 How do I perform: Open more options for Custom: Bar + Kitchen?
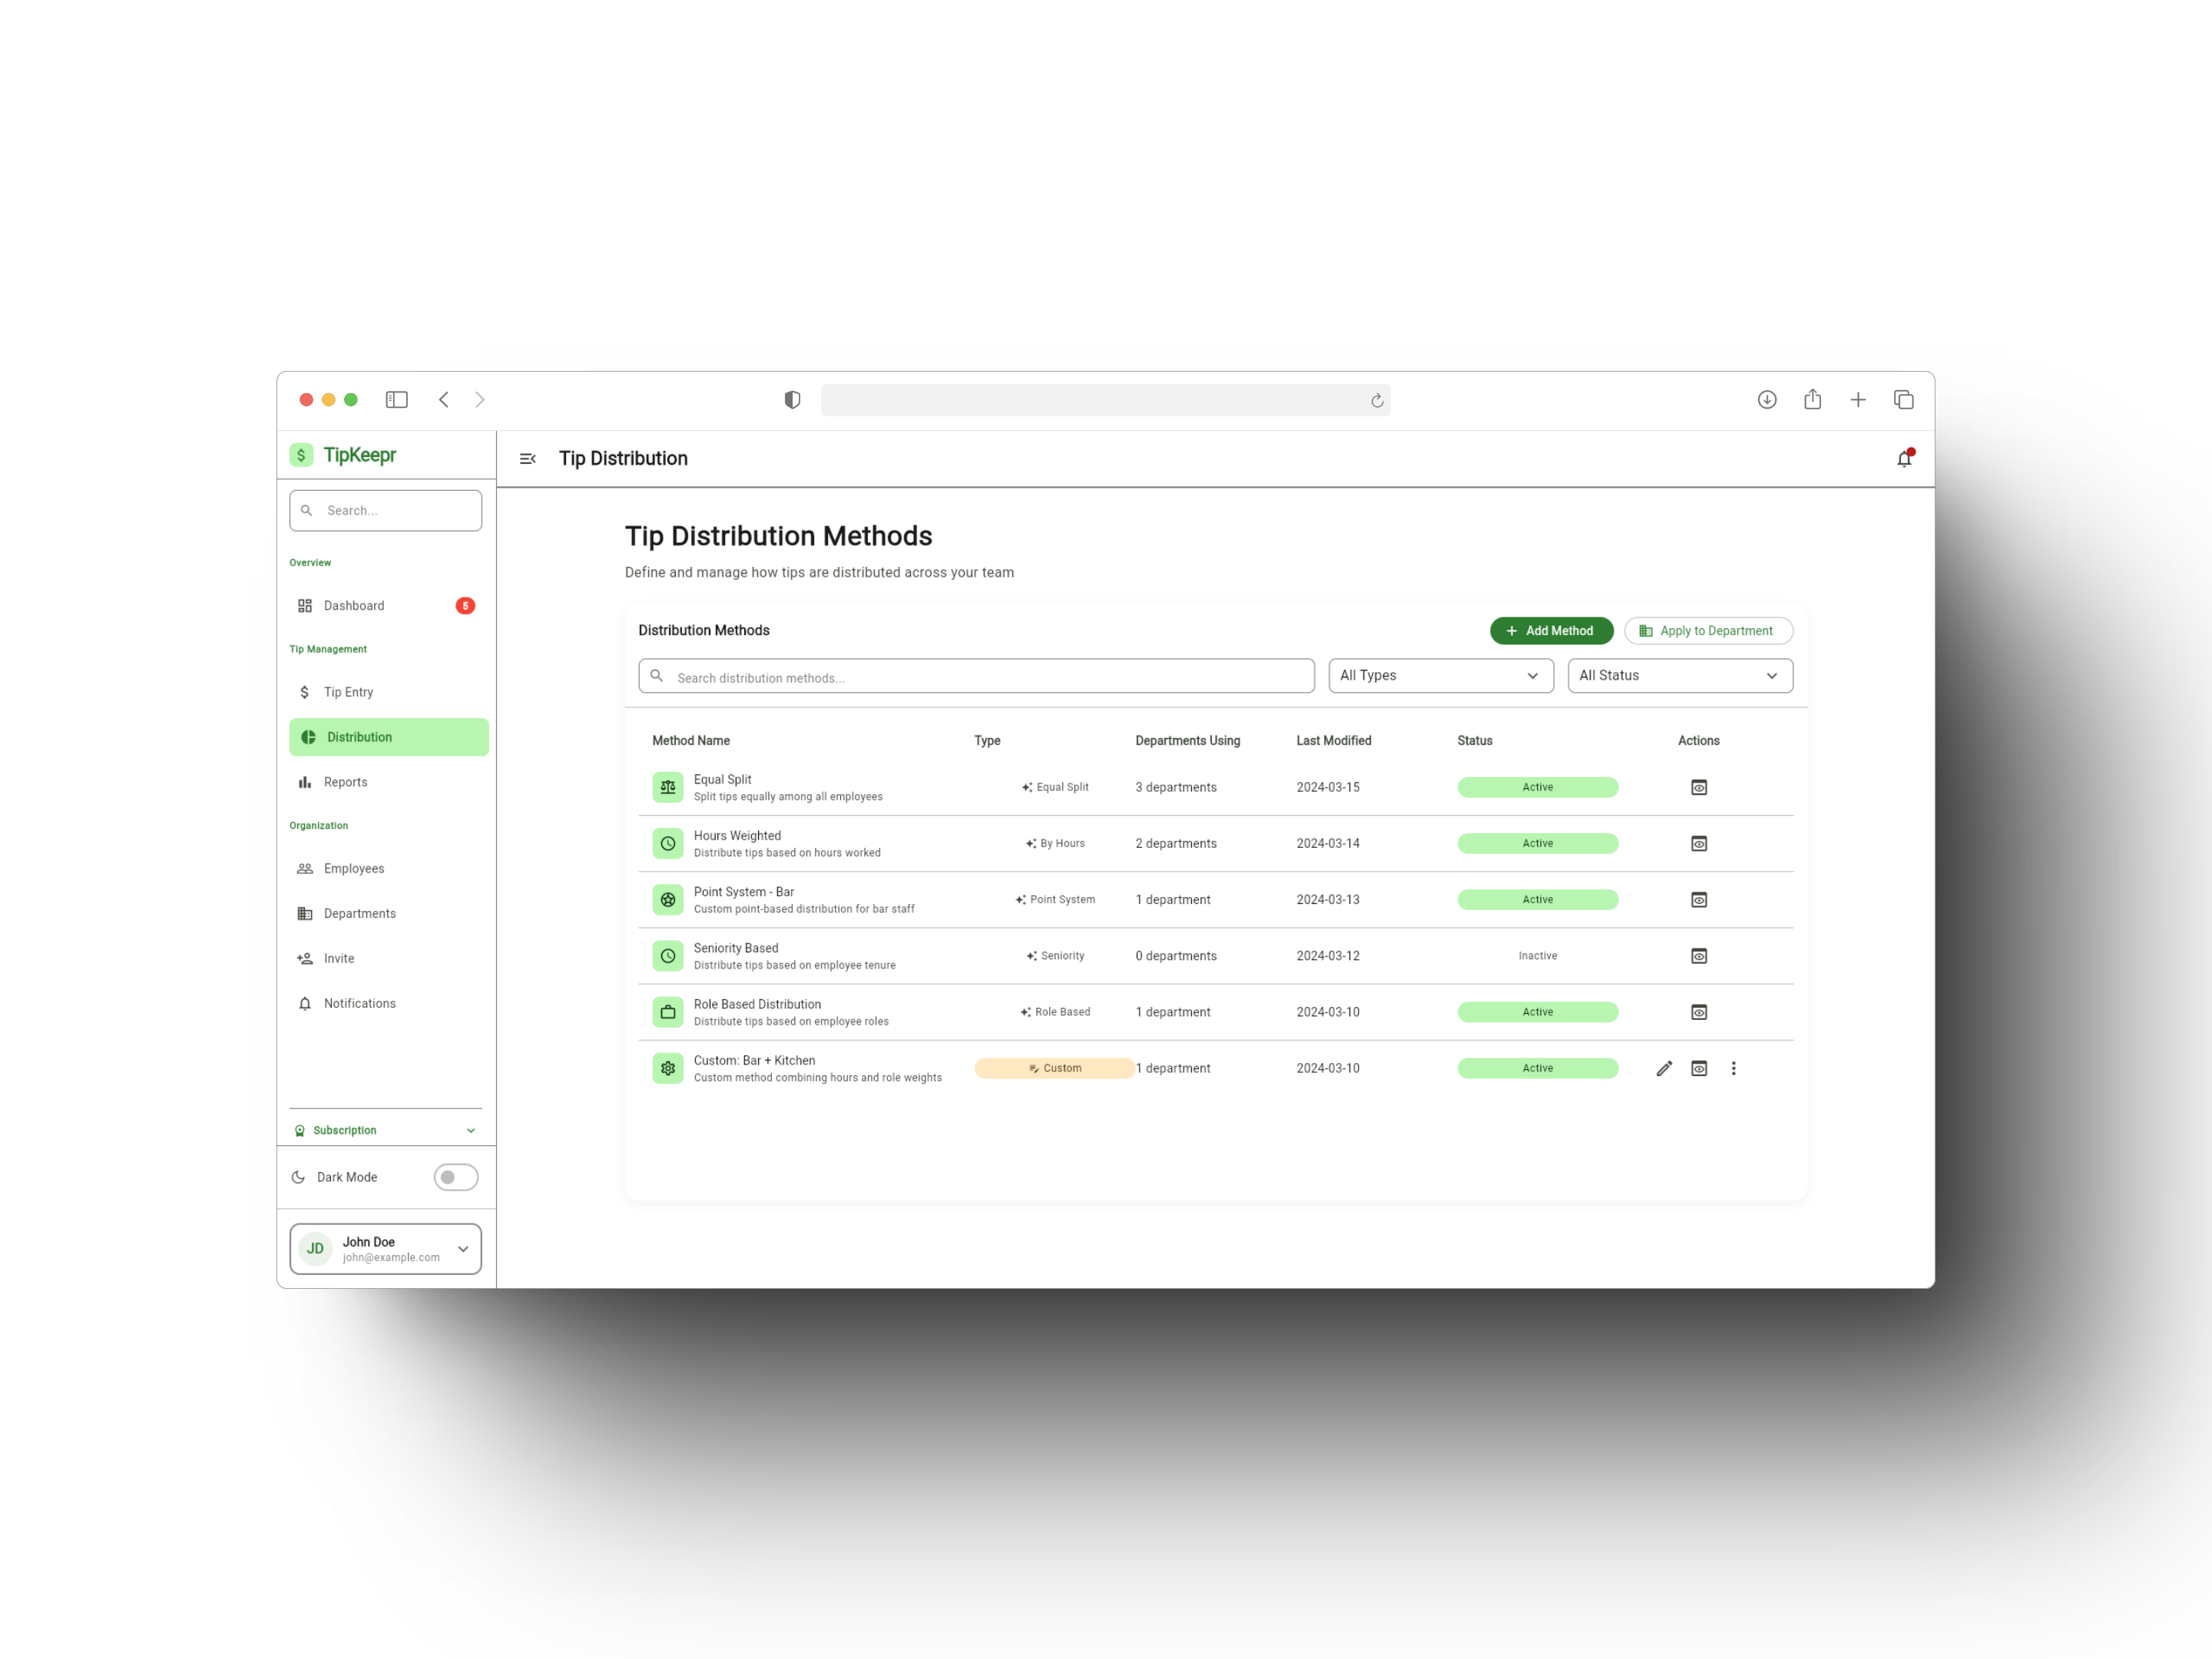click(1733, 1068)
